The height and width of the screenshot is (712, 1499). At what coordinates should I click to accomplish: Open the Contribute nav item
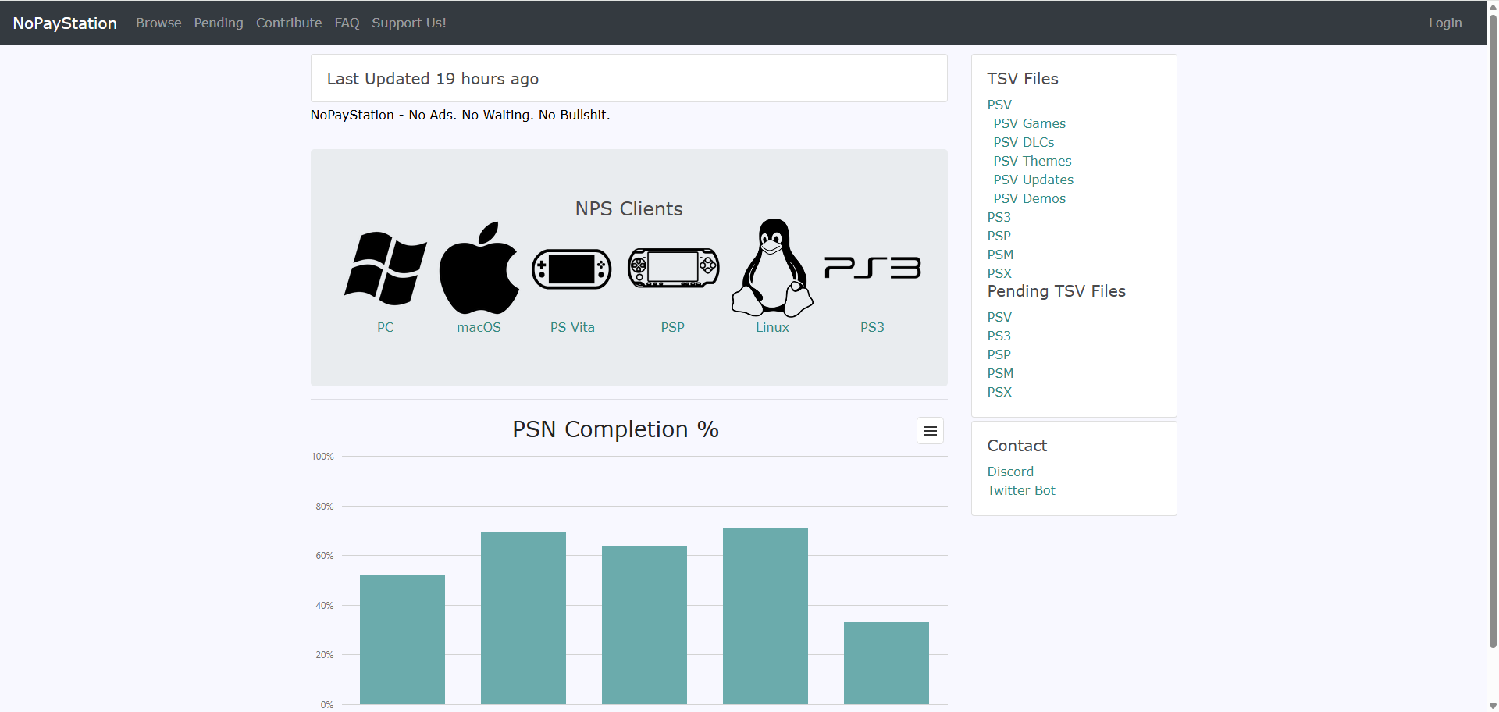(x=289, y=23)
